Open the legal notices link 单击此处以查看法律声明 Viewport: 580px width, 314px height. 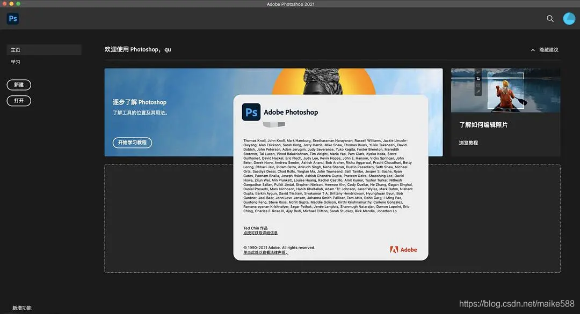[266, 252]
